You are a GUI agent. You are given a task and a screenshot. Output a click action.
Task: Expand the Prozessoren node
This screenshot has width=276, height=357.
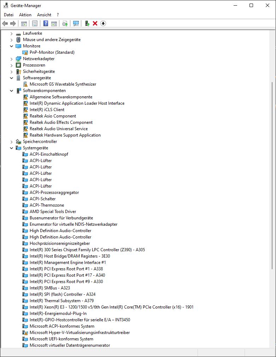tap(11, 65)
